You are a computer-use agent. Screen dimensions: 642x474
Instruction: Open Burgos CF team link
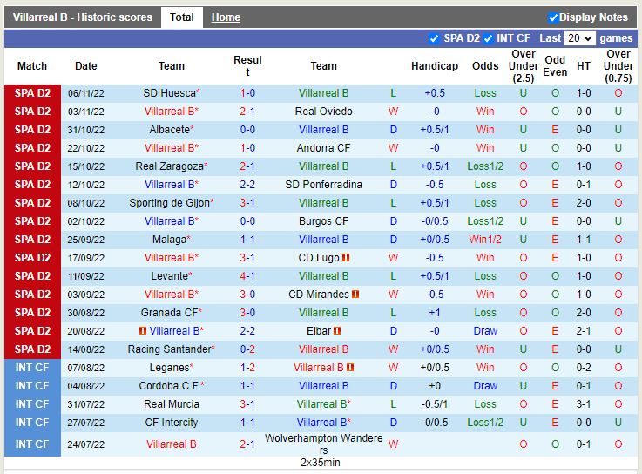point(323,221)
